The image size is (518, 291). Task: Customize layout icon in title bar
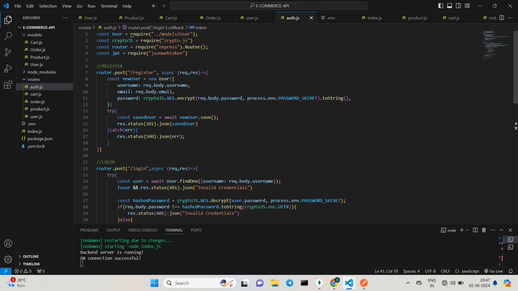coord(467,6)
